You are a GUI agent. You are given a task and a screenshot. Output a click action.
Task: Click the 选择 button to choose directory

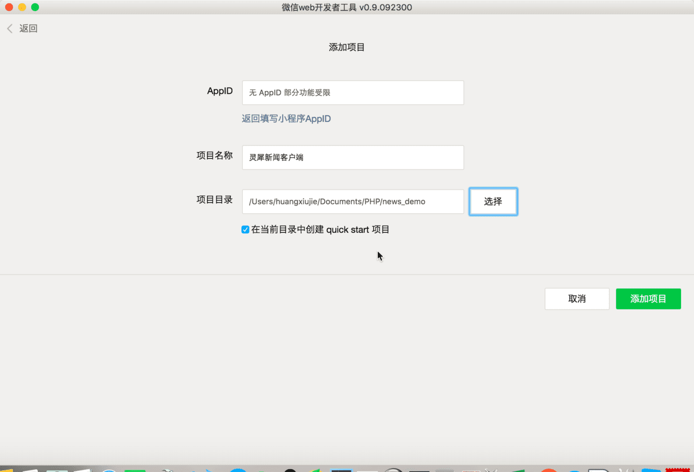pos(493,201)
